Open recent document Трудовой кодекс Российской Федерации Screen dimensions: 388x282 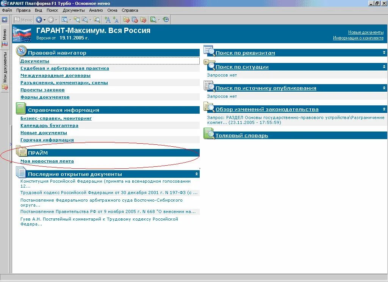109,193
